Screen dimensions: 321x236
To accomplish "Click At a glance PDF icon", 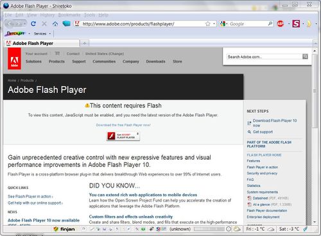I will pos(249,205).
